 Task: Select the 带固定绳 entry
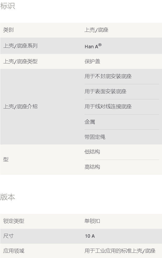click(95, 137)
